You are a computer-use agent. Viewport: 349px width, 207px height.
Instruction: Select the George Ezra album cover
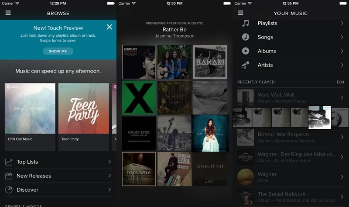coord(174,169)
